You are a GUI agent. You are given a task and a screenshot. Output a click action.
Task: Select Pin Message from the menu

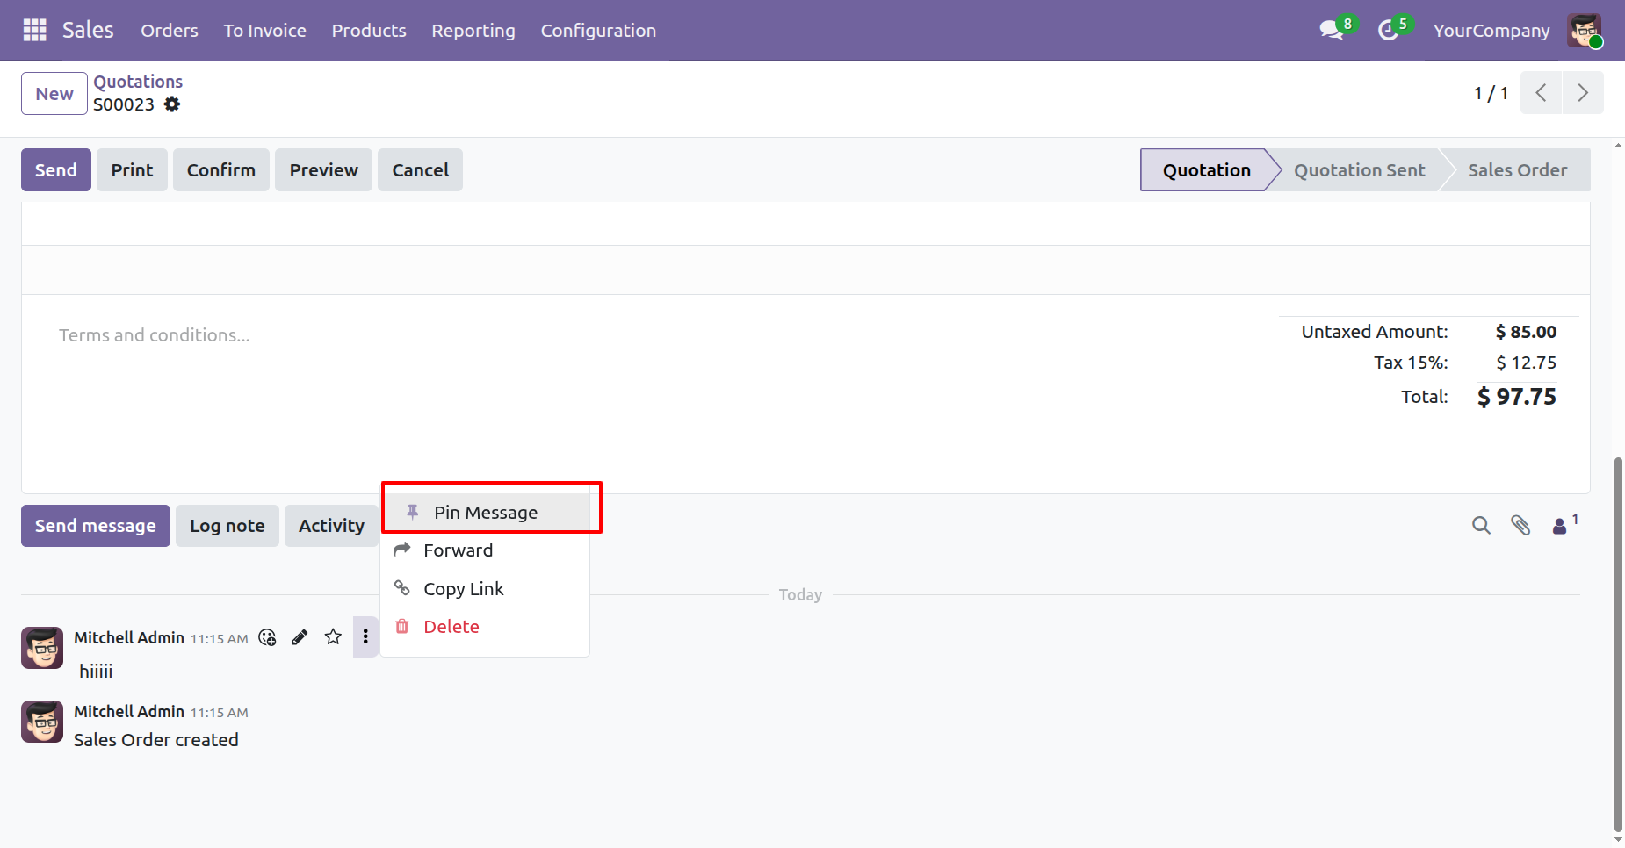485,513
